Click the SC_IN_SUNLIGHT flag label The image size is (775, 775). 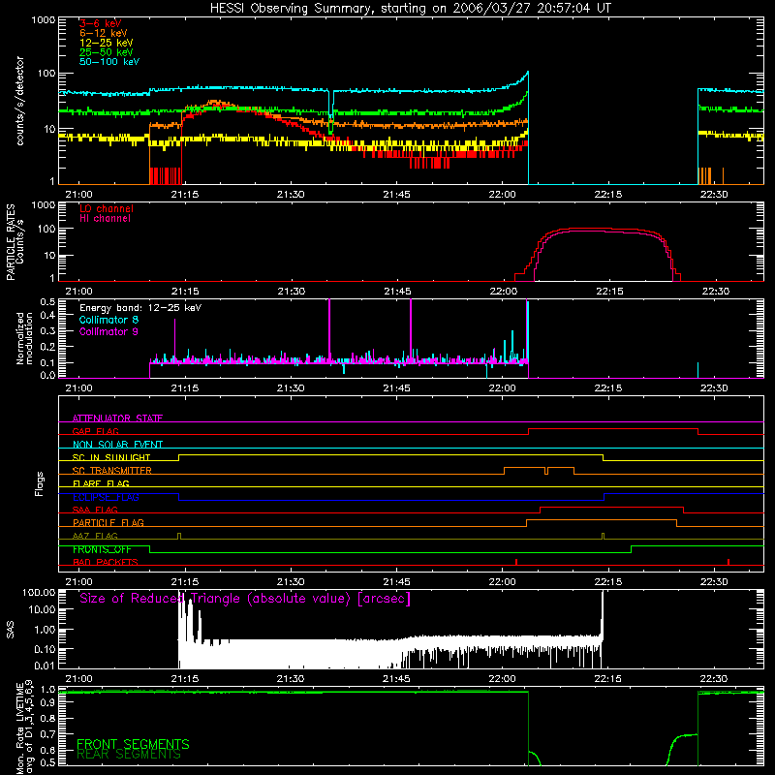coord(111,457)
